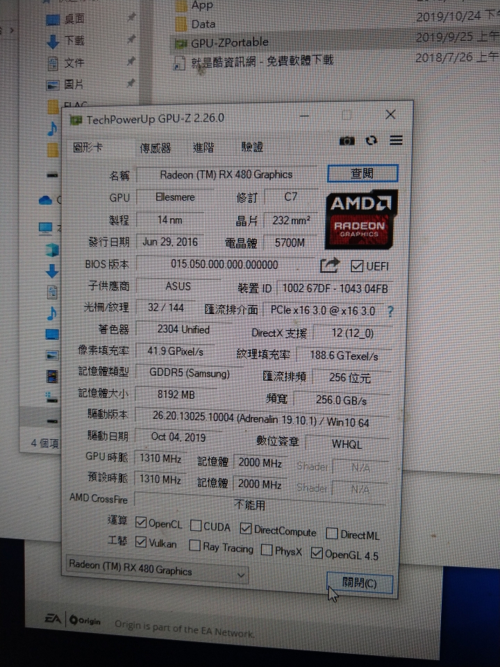Click the BIOS version field 015.050.000.000.000000
Viewport: 500px width, 667px height.
click(224, 265)
